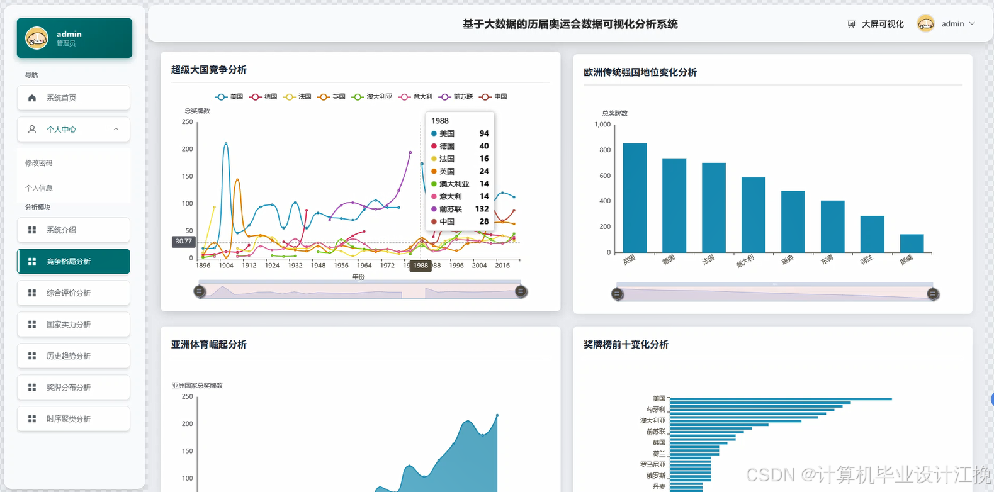This screenshot has width=994, height=492.
Task: Open 个人信息 submenu item
Action: click(x=39, y=188)
